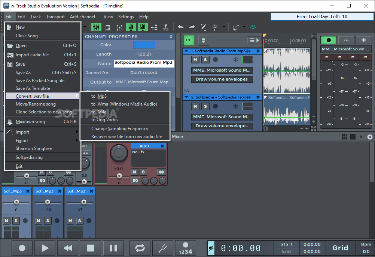
Task: Solo track 2 Softpedia - Softpedia
Action: (205, 106)
